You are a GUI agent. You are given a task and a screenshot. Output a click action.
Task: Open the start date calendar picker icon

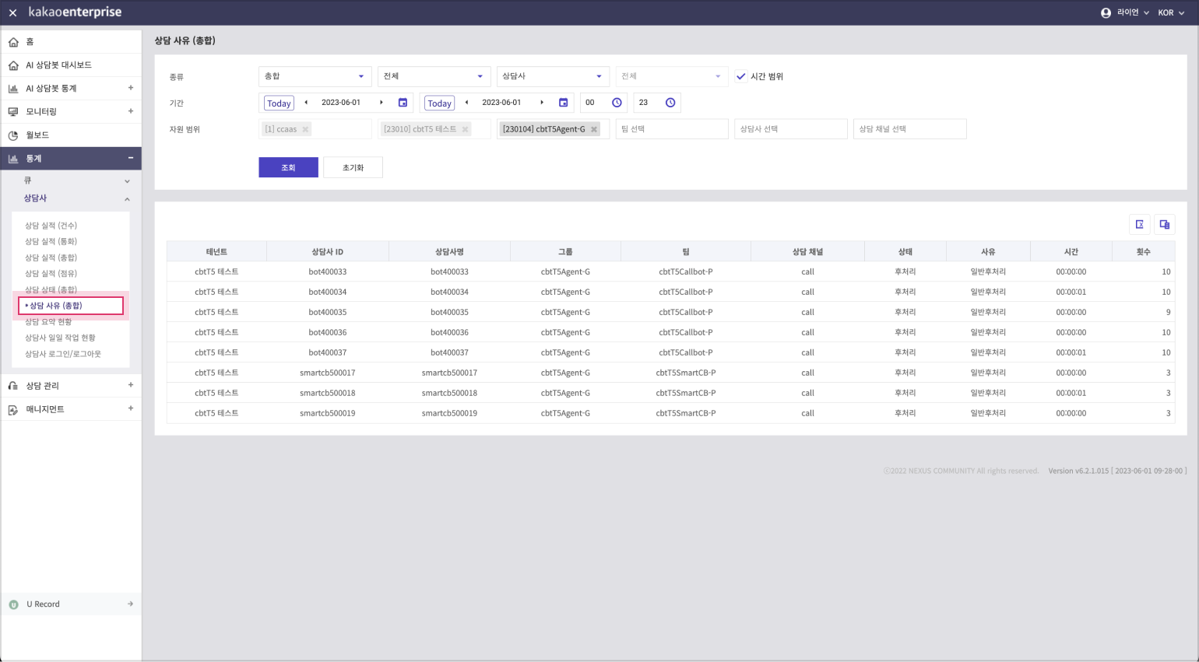tap(403, 103)
